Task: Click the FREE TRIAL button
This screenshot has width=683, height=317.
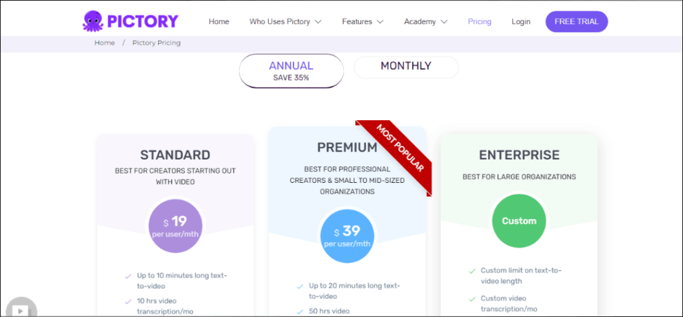Action: (x=577, y=21)
